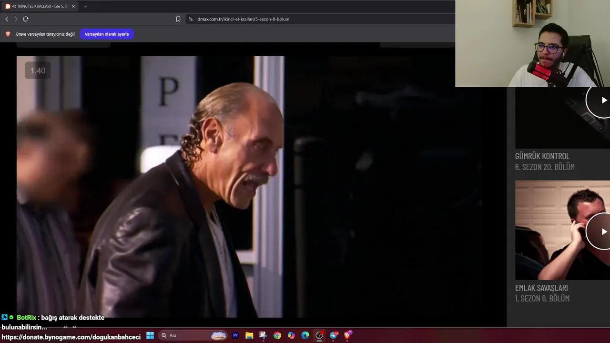The image size is (610, 343).
Task: Click the streamer webcam overlay
Action: (x=532, y=43)
